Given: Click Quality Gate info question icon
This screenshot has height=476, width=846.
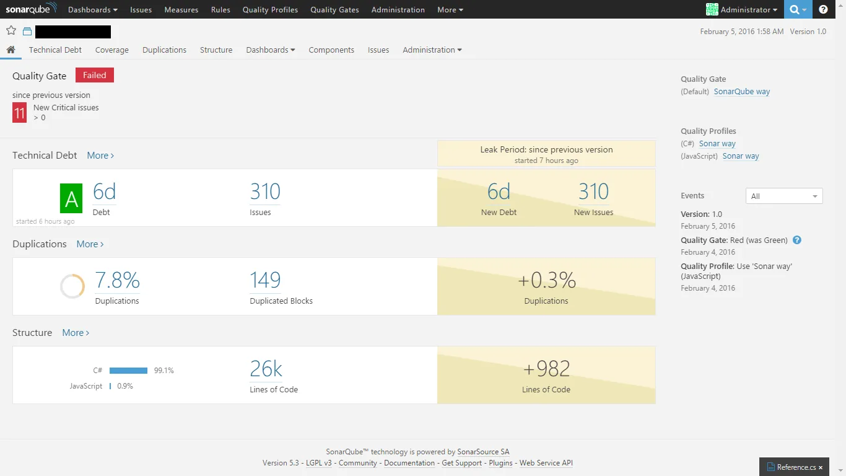Looking at the screenshot, I should point(797,240).
